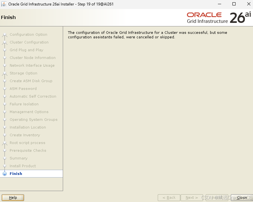Select Create Inventory step

tap(25, 135)
